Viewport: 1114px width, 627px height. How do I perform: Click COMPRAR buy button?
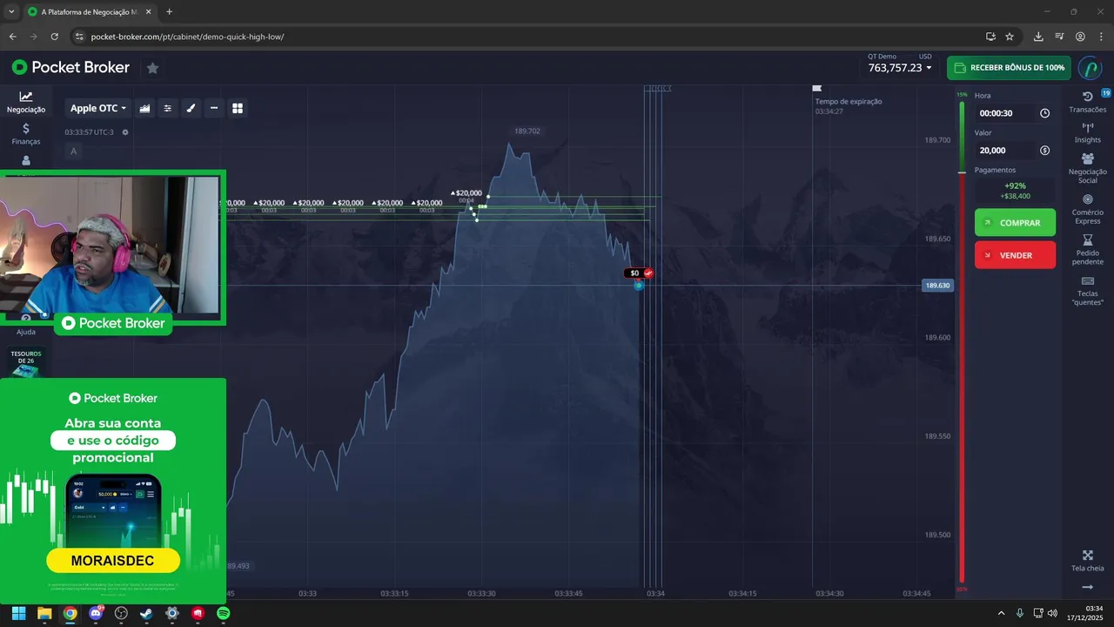tap(1015, 222)
